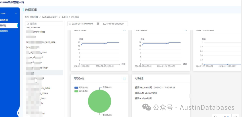Click the value 2024-01-17 00:07:21
242x117 pixels.
pos(164,88)
